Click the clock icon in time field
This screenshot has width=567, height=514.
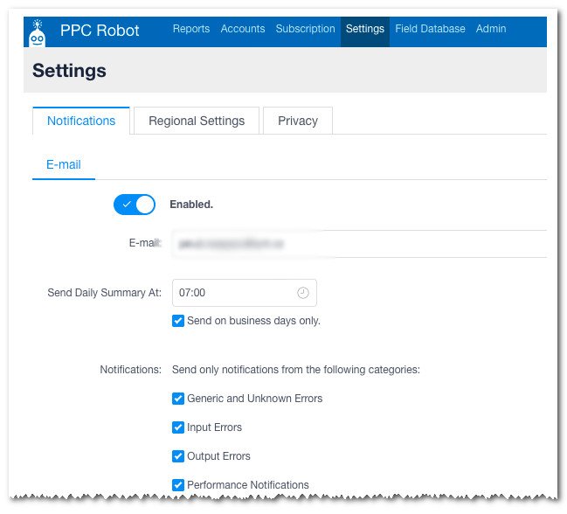(302, 293)
